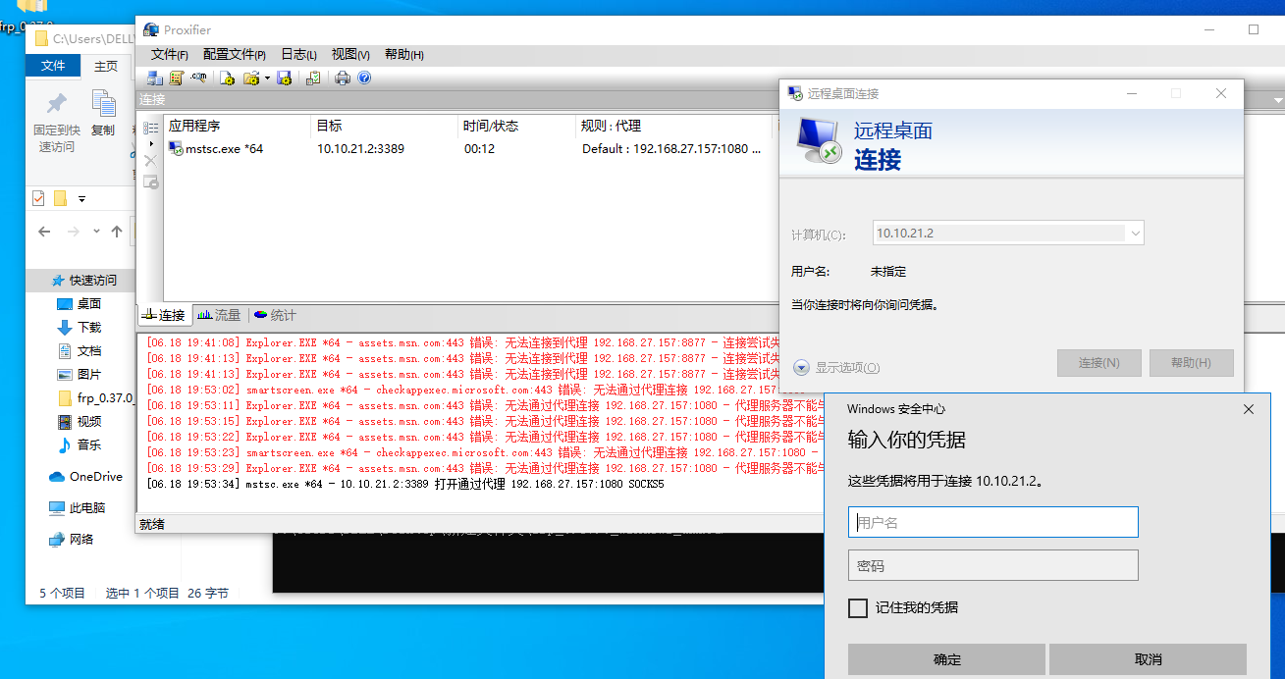The width and height of the screenshot is (1285, 679).
Task: Switch to 连接 tab in Proxifier
Action: pyautogui.click(x=163, y=315)
